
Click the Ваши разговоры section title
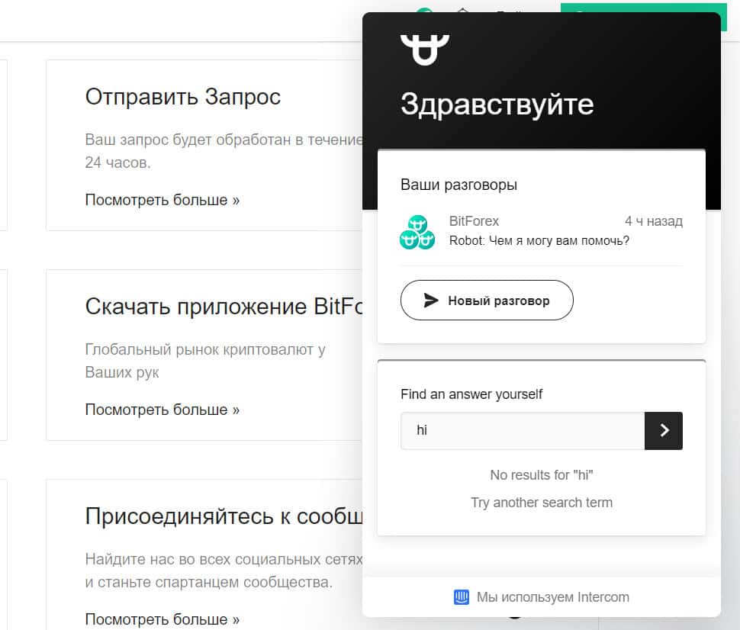(x=458, y=185)
